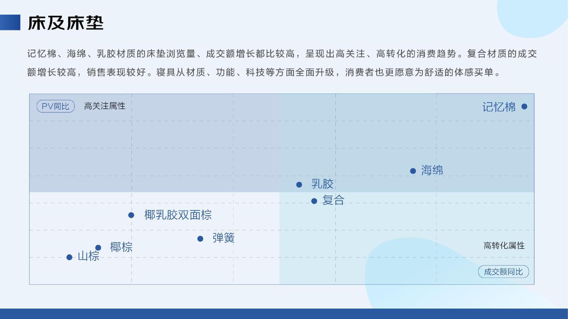This screenshot has width=568, height=319.
Task: Select the 山棕 data point dot
Action: pyautogui.click(x=69, y=258)
